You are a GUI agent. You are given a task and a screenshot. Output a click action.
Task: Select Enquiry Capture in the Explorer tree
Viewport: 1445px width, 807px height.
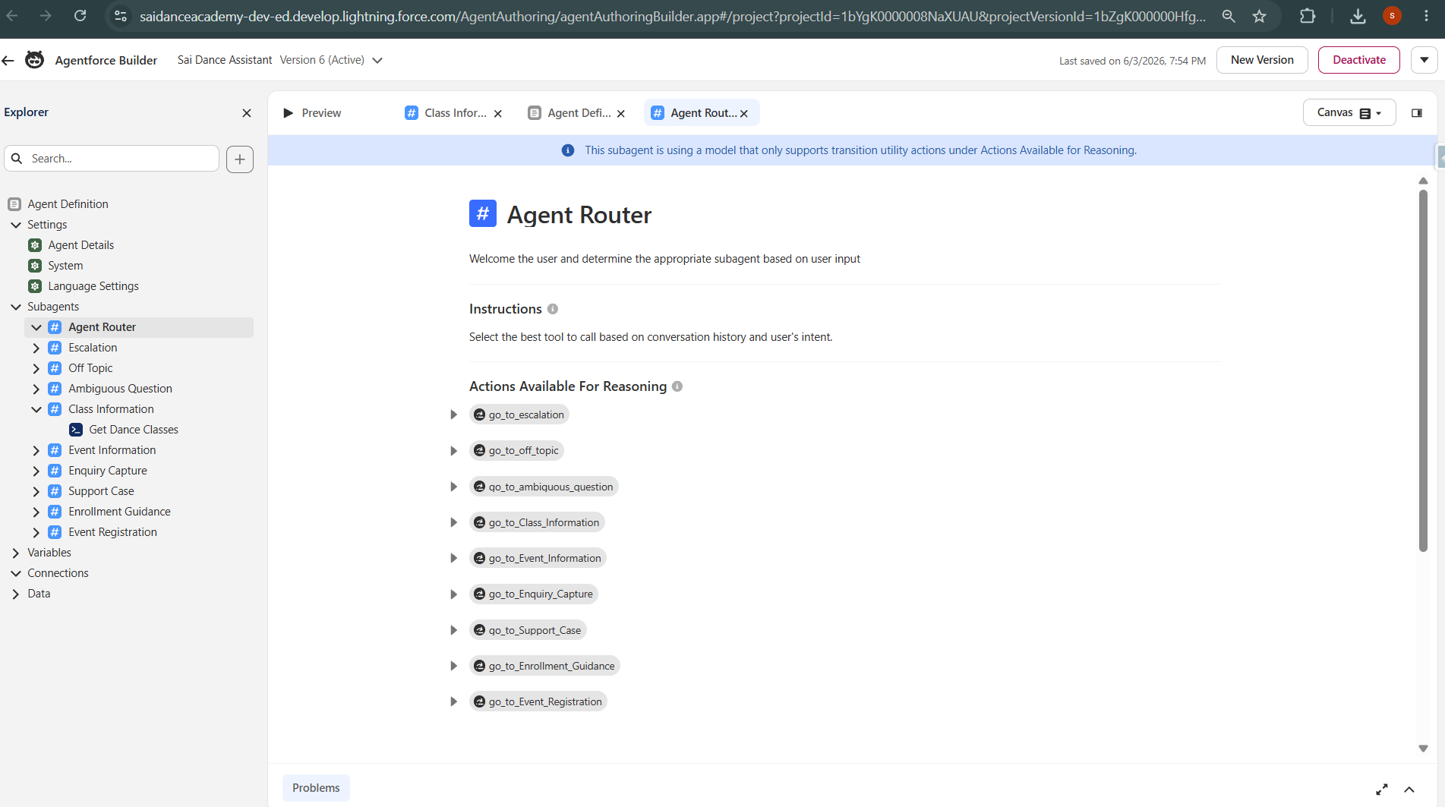click(x=108, y=471)
